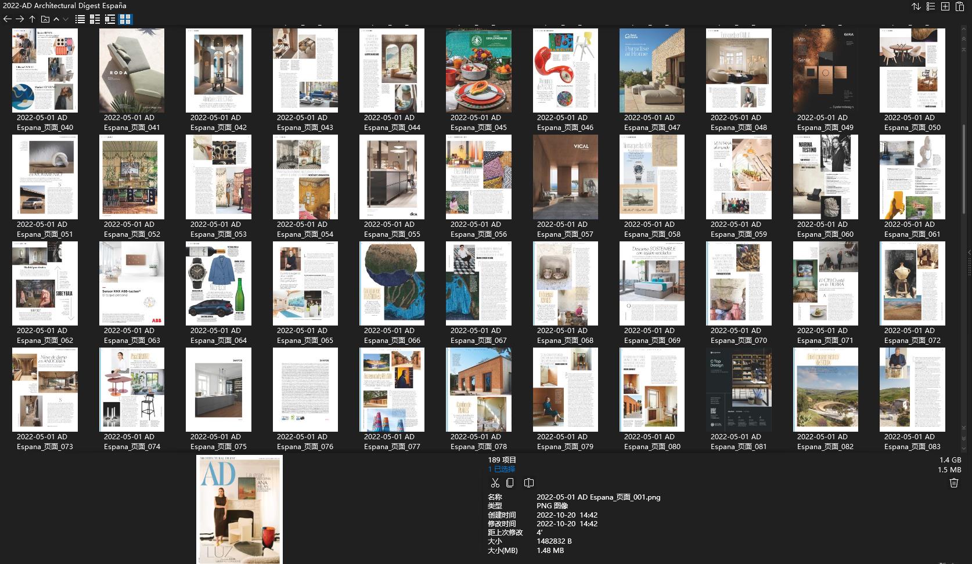Screen dimensions: 972x564
Task: Click the cut icon in the details pane
Action: tap(495, 482)
